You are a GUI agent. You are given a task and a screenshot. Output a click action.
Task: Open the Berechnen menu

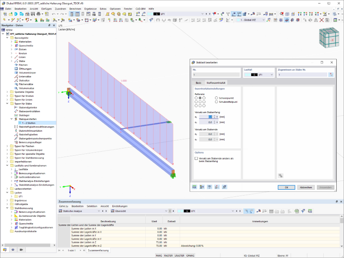75,9
